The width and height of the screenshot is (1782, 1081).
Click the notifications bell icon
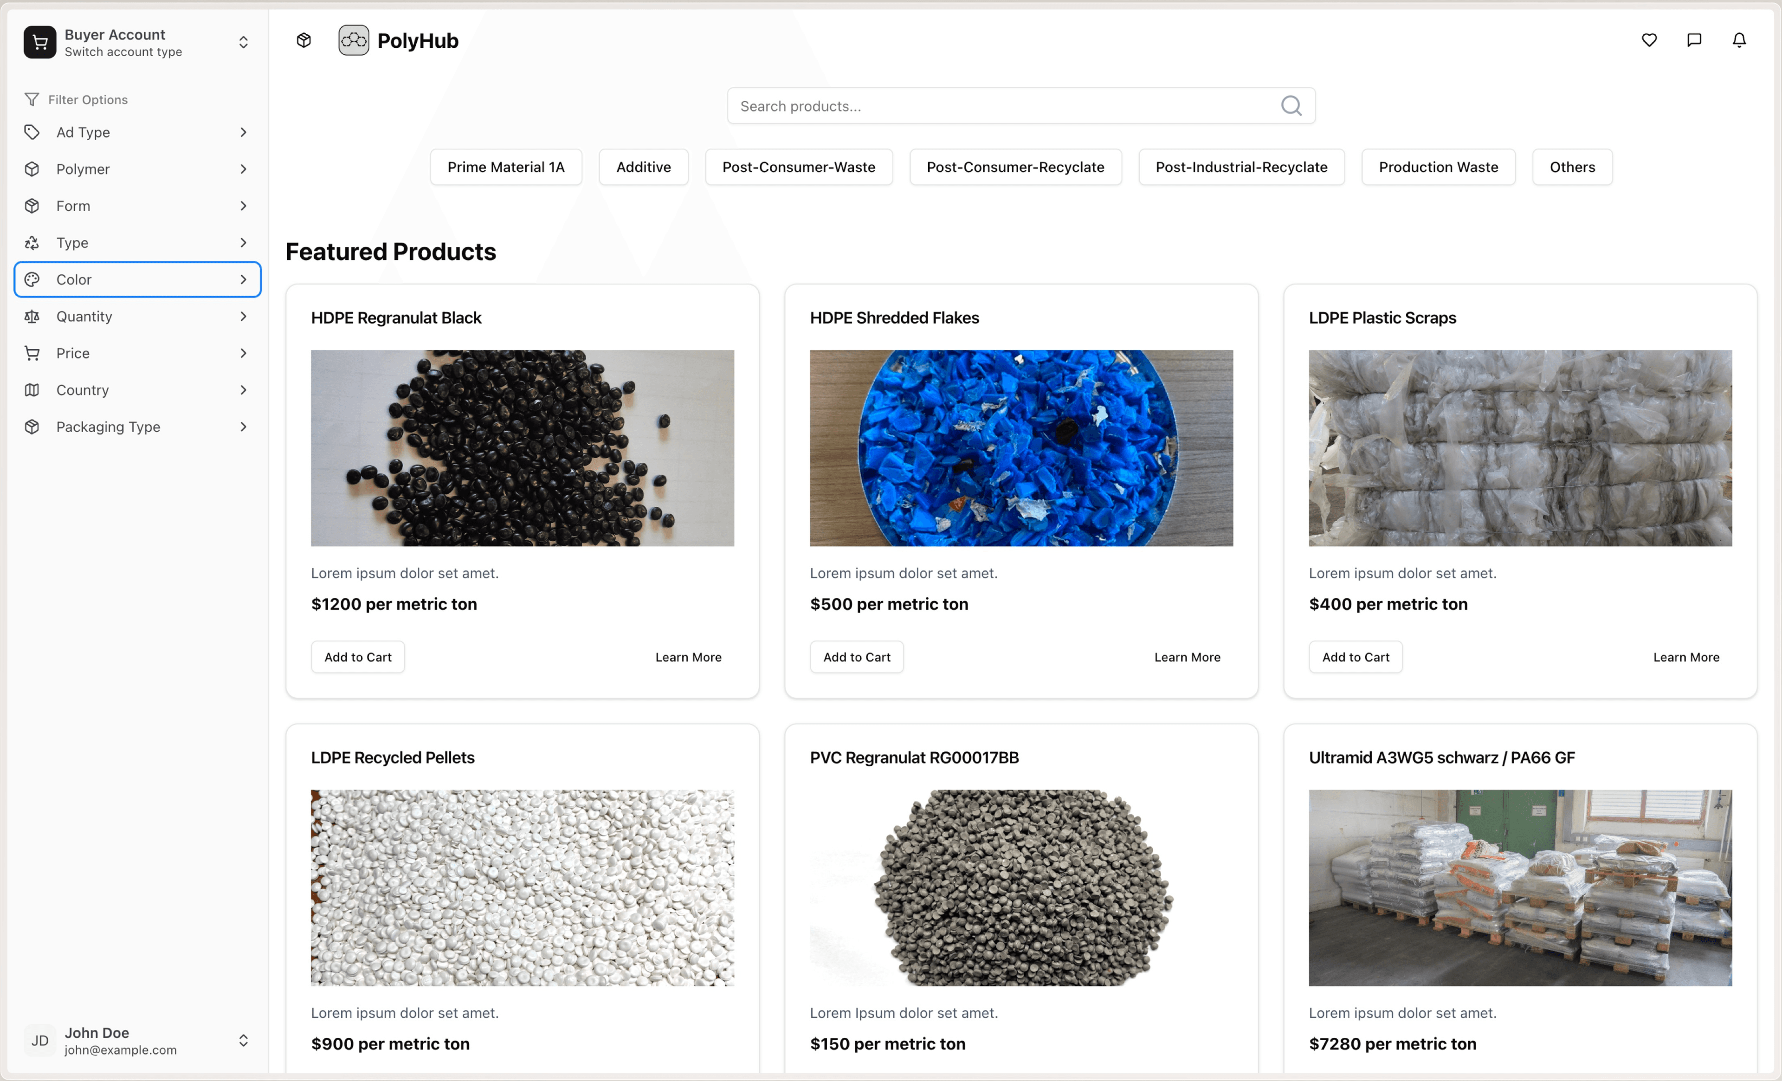(x=1738, y=40)
